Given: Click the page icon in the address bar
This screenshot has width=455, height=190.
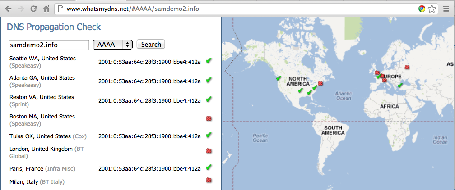Looking at the screenshot, I should click(x=60, y=9).
